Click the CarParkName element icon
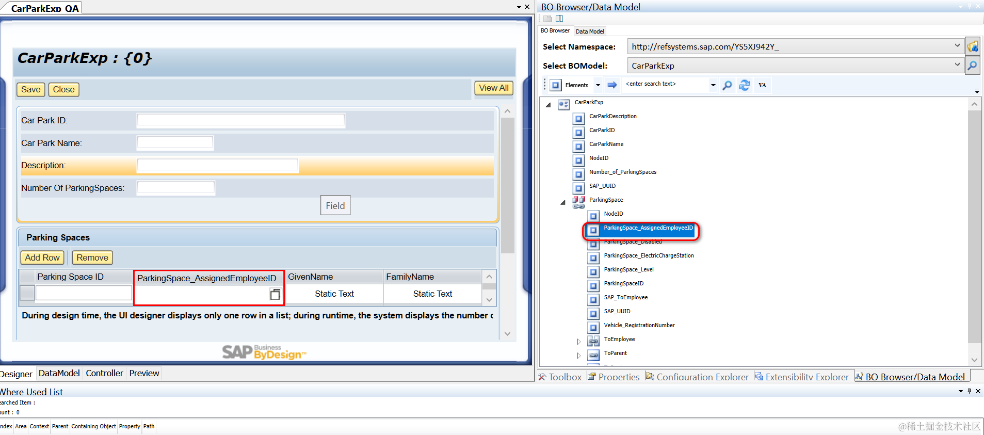The height and width of the screenshot is (435, 984). pyautogui.click(x=578, y=146)
